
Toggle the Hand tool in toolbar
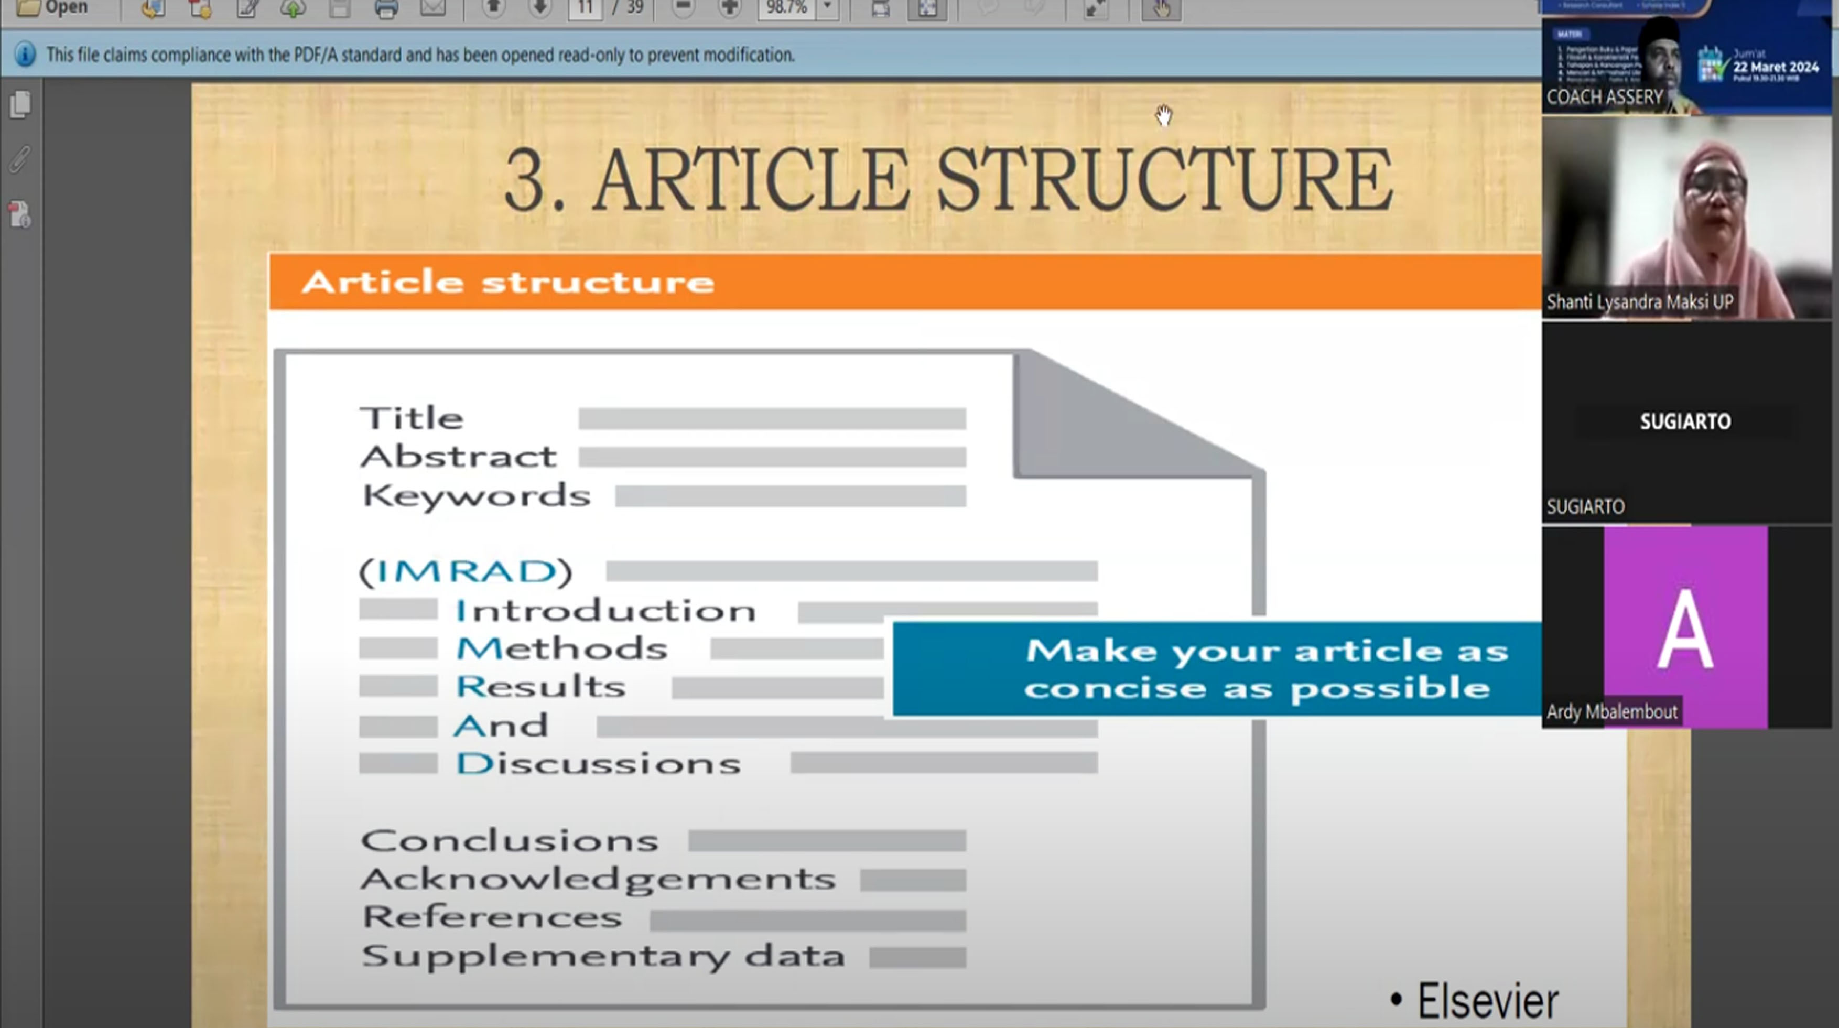tap(1161, 8)
